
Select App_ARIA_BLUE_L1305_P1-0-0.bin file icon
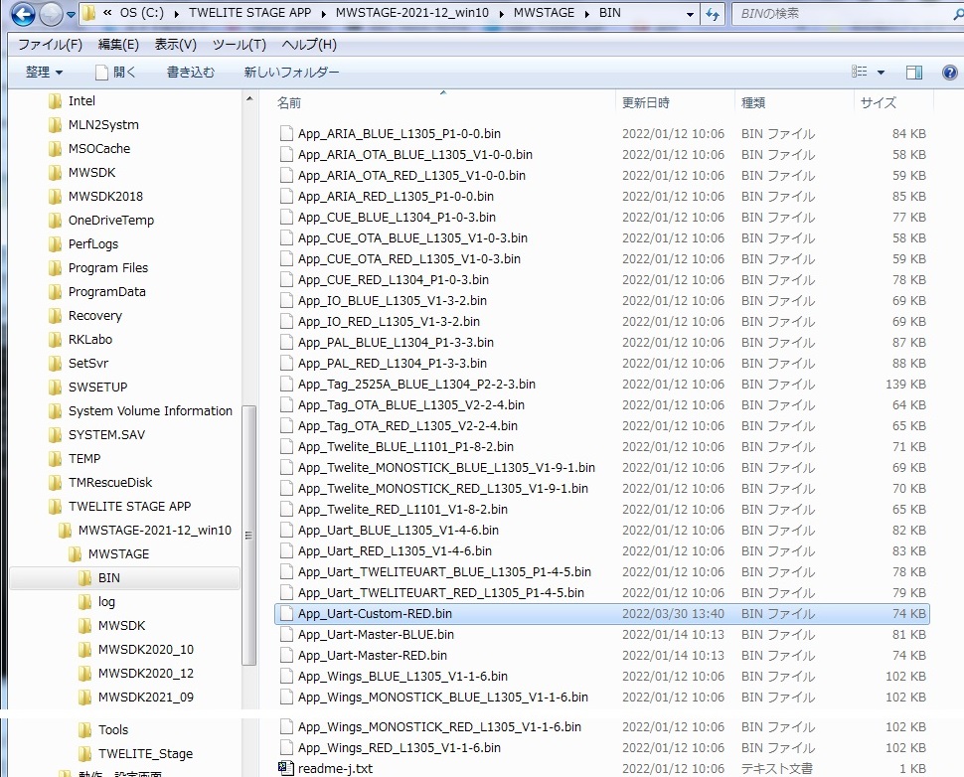point(286,133)
